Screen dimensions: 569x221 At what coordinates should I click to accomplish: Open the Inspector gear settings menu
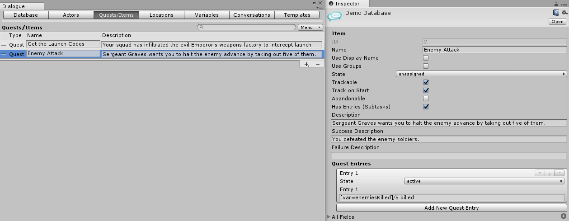(x=564, y=13)
